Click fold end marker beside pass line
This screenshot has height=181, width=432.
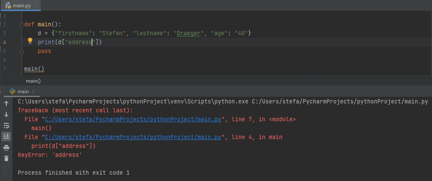[x=21, y=51]
